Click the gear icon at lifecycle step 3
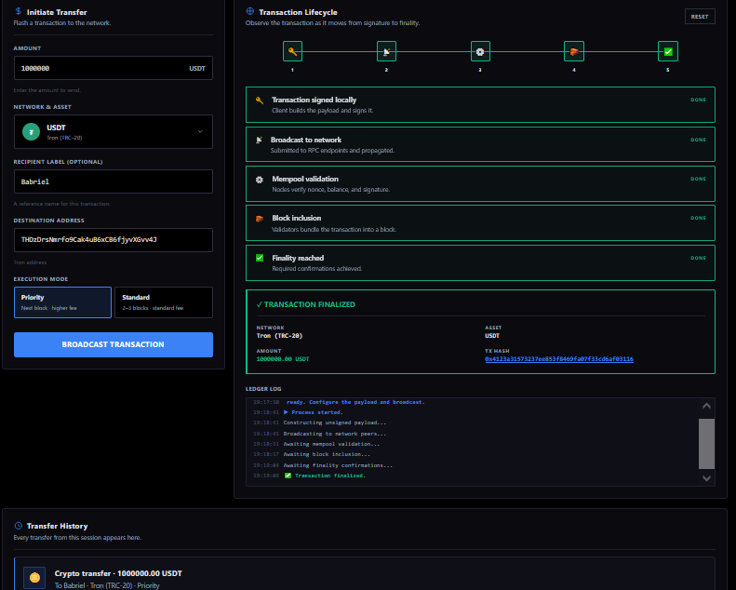 click(x=480, y=51)
